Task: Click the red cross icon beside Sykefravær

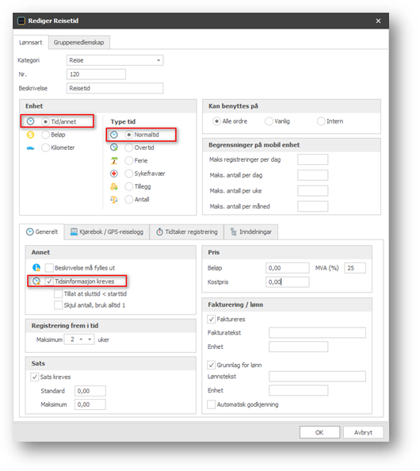Action: (x=114, y=174)
